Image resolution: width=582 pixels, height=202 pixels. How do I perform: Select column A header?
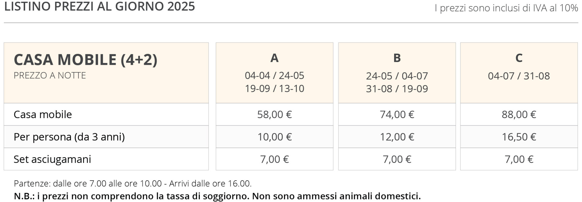(274, 58)
